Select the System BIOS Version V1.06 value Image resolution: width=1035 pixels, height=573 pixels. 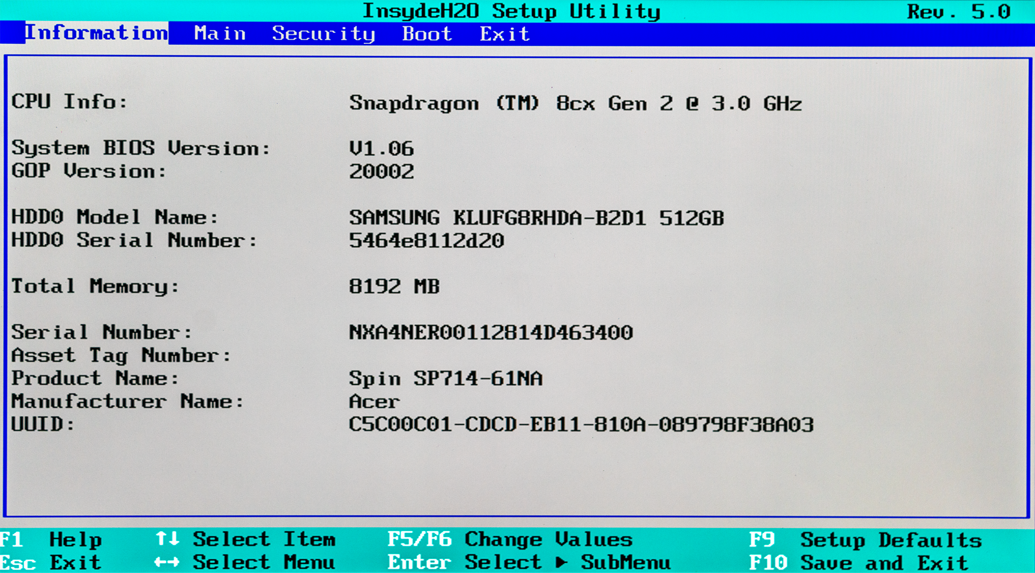pos(381,149)
